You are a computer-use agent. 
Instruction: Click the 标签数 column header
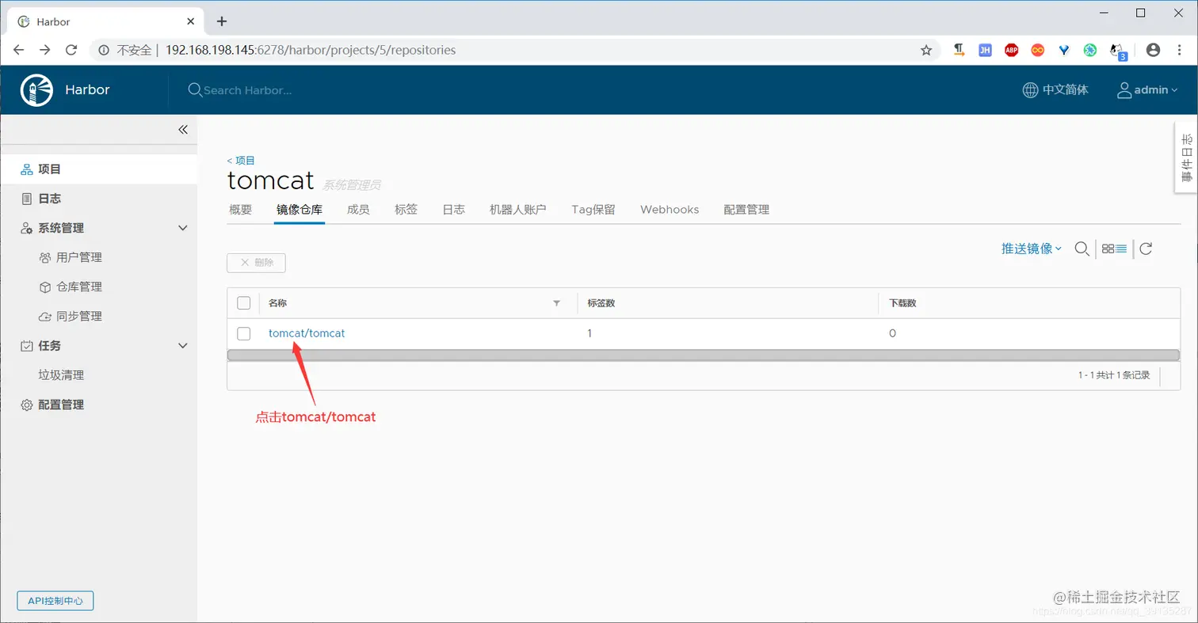pyautogui.click(x=601, y=303)
